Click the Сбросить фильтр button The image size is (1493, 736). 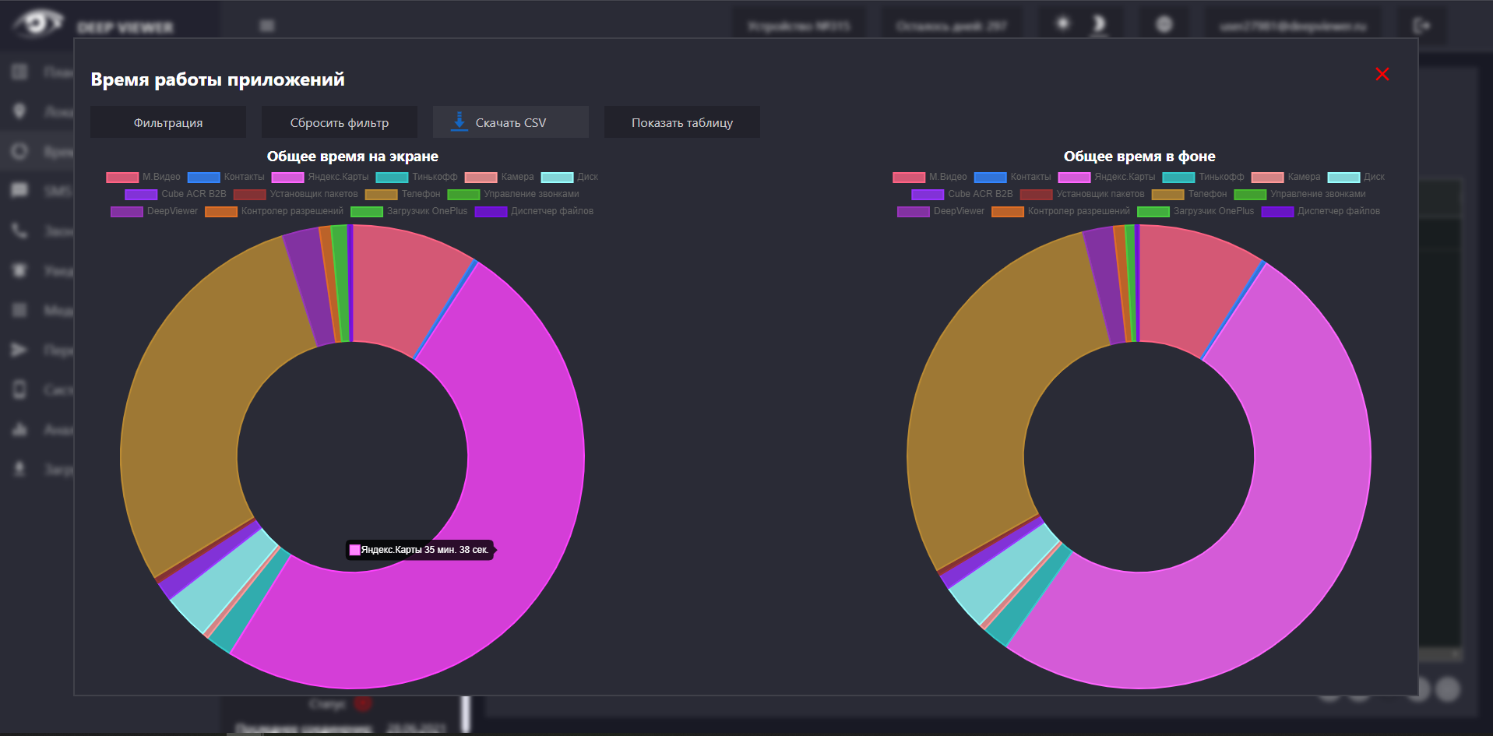340,122
